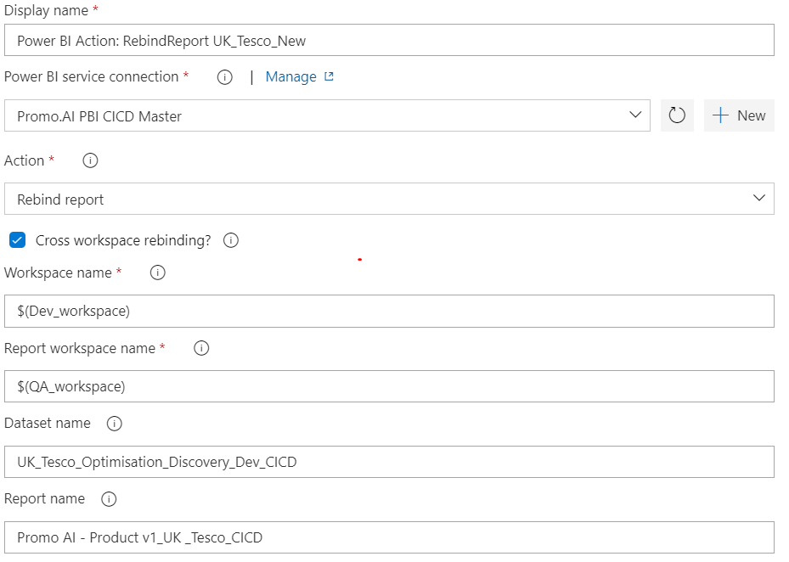Click the info icon beside Report workspace name
The height and width of the screenshot is (562, 789).
(201, 348)
